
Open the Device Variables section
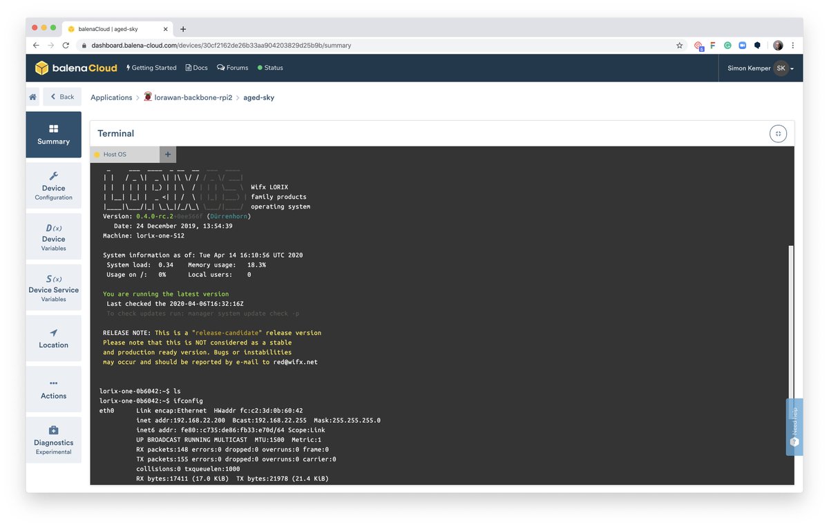tap(54, 237)
